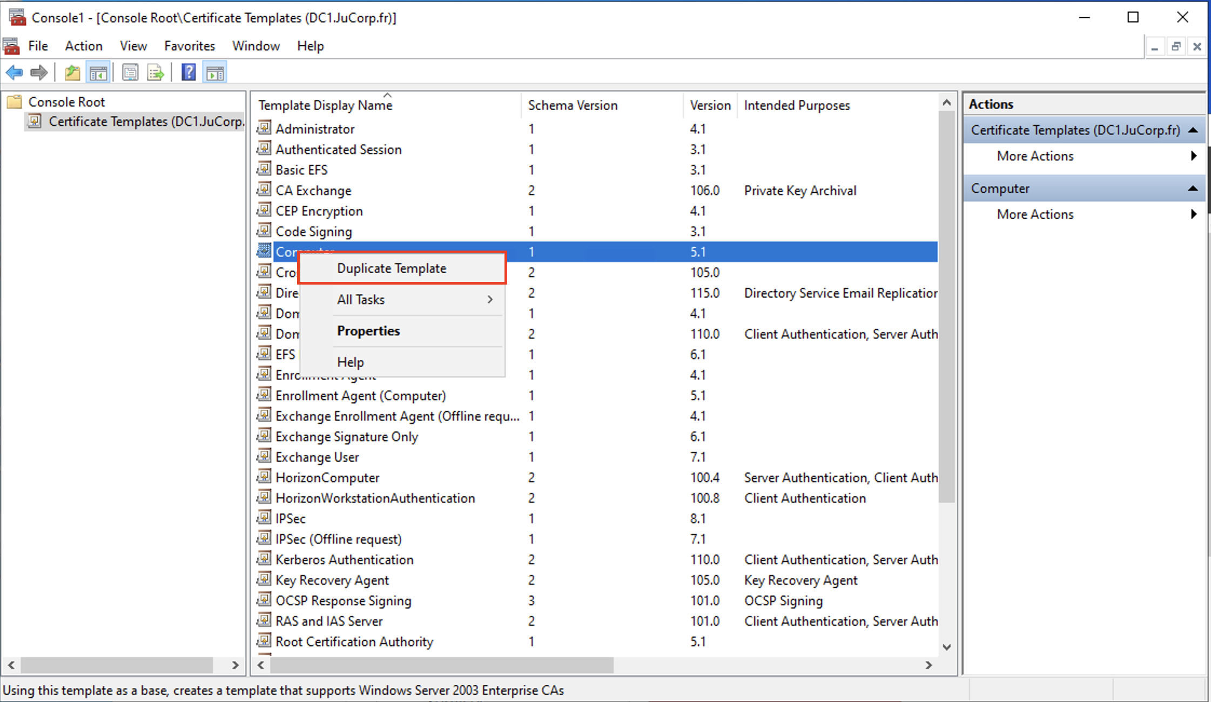This screenshot has height=702, width=1211.
Task: Sort by the Intended Purposes column header
Action: (x=838, y=105)
